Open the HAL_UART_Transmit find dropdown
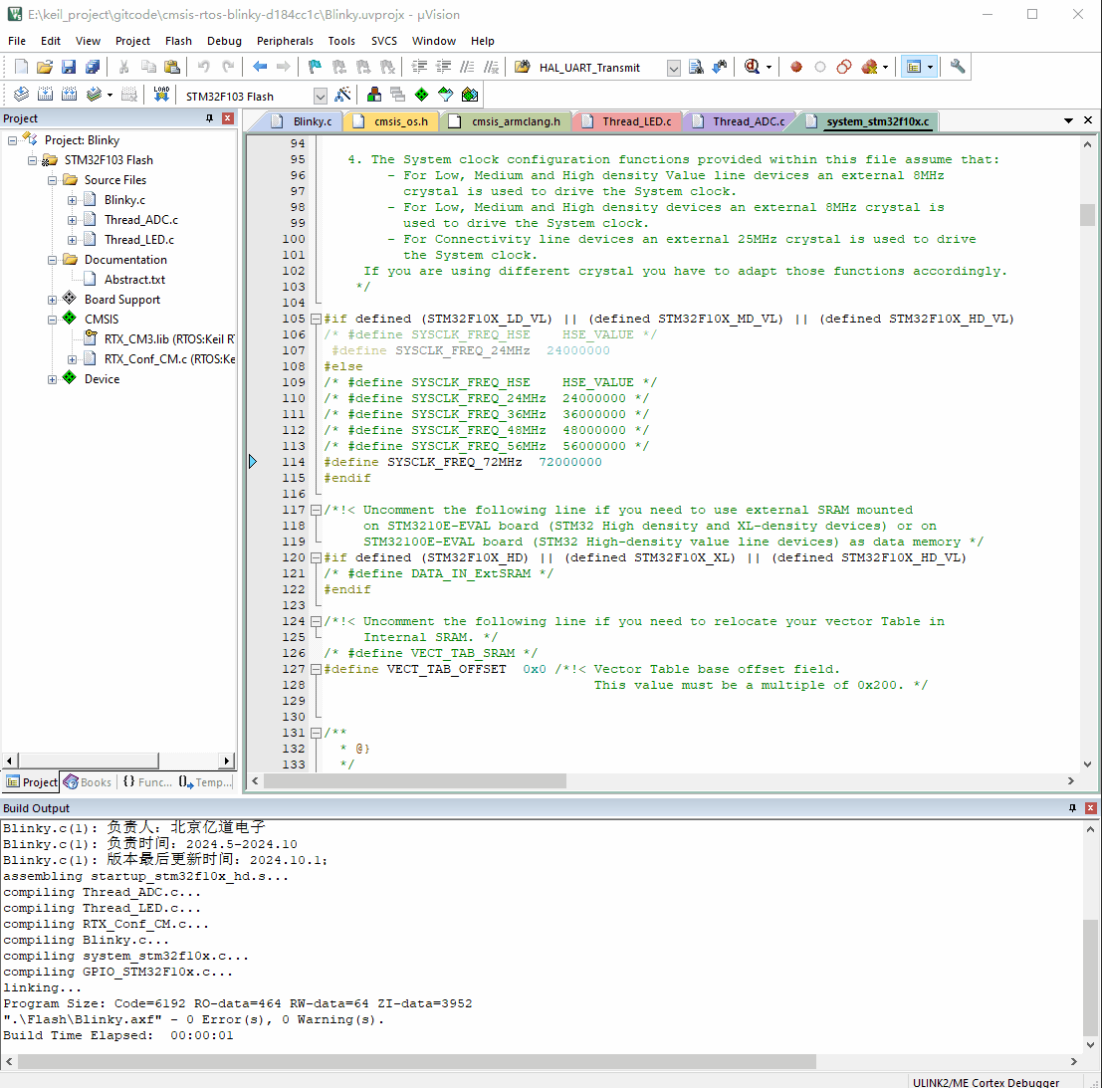1102x1088 pixels. [x=674, y=68]
